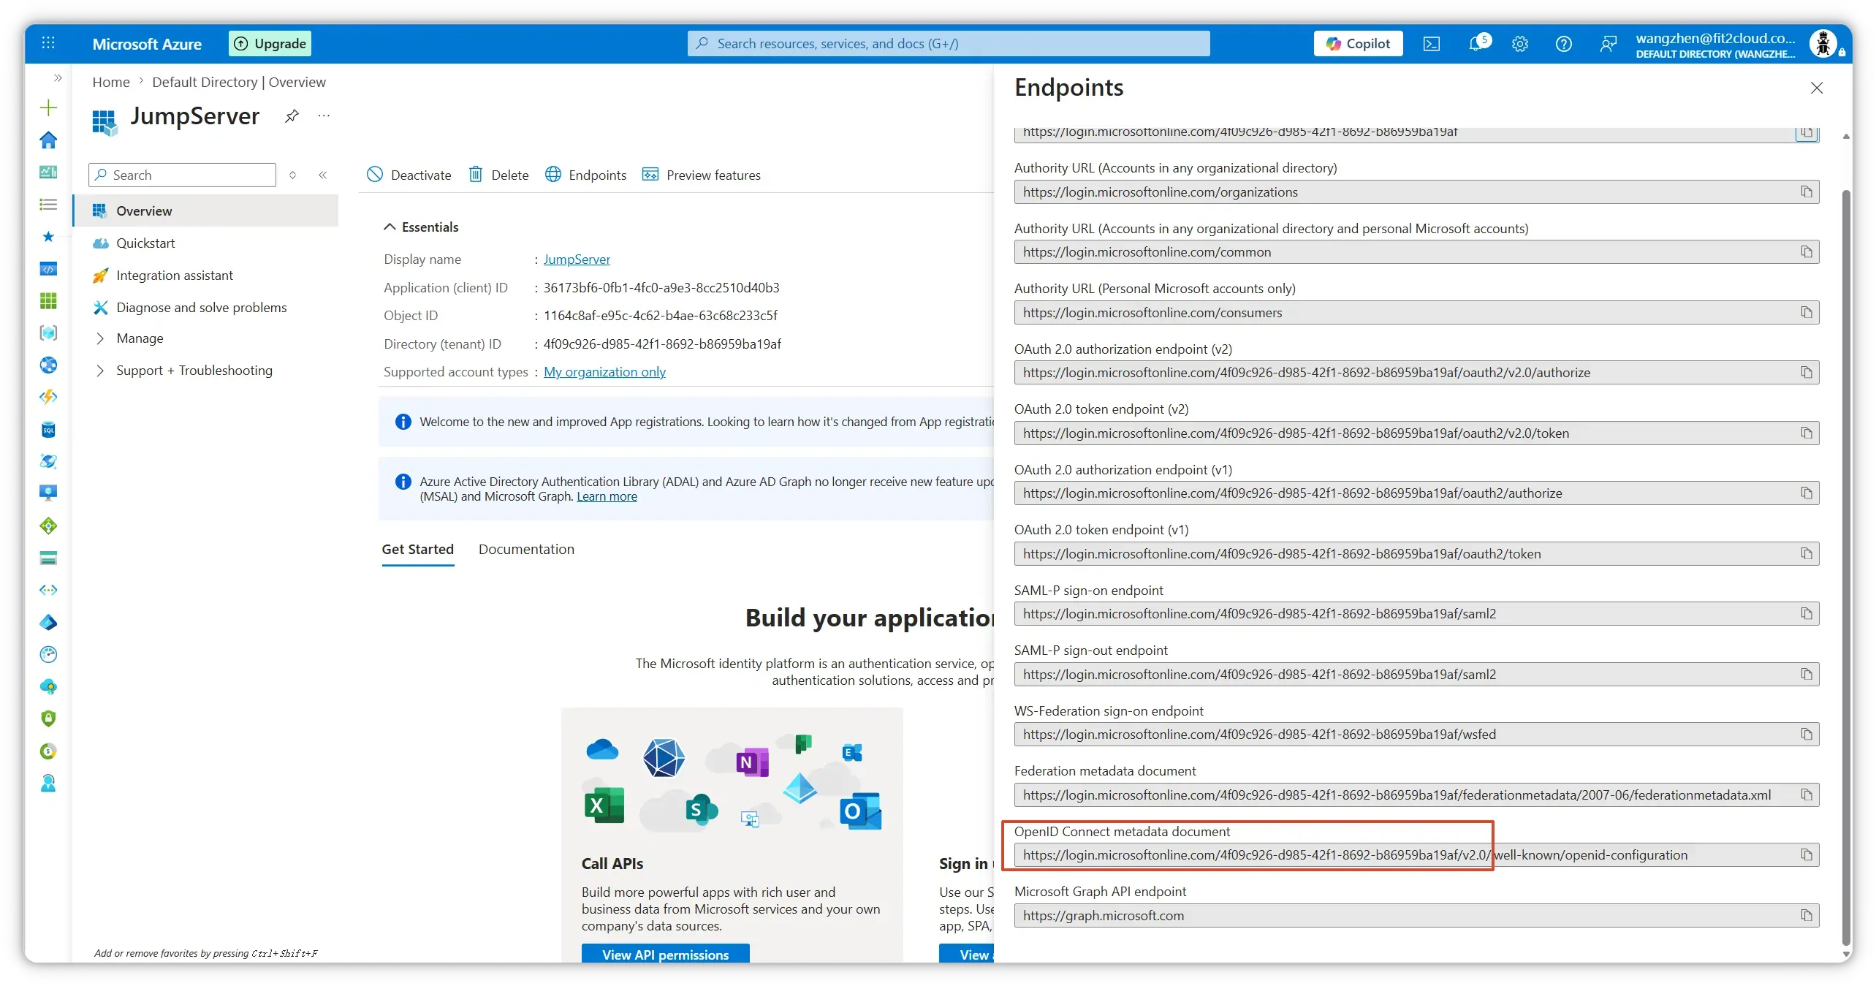
Task: Open SQL databases icon in sidebar
Action: point(48,429)
